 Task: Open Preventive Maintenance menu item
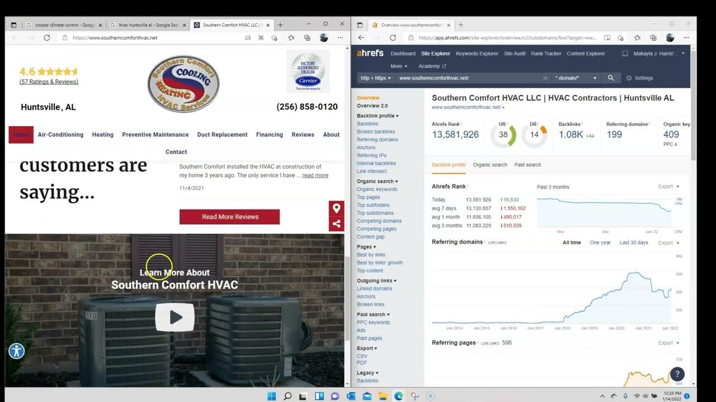pyautogui.click(x=156, y=135)
